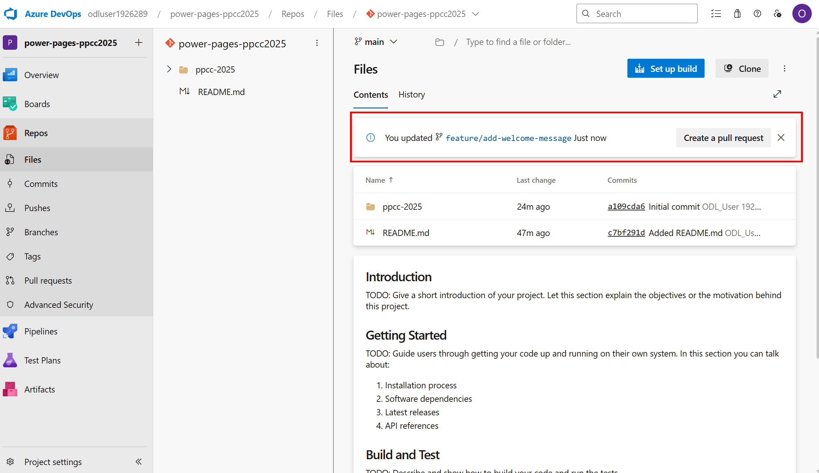Switch to the History tab

pos(411,94)
